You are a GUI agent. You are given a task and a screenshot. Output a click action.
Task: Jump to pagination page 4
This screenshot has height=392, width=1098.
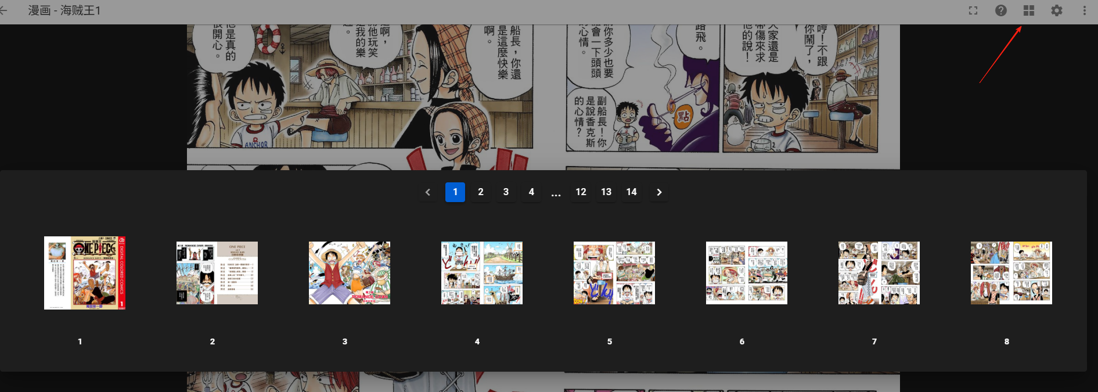[531, 192]
